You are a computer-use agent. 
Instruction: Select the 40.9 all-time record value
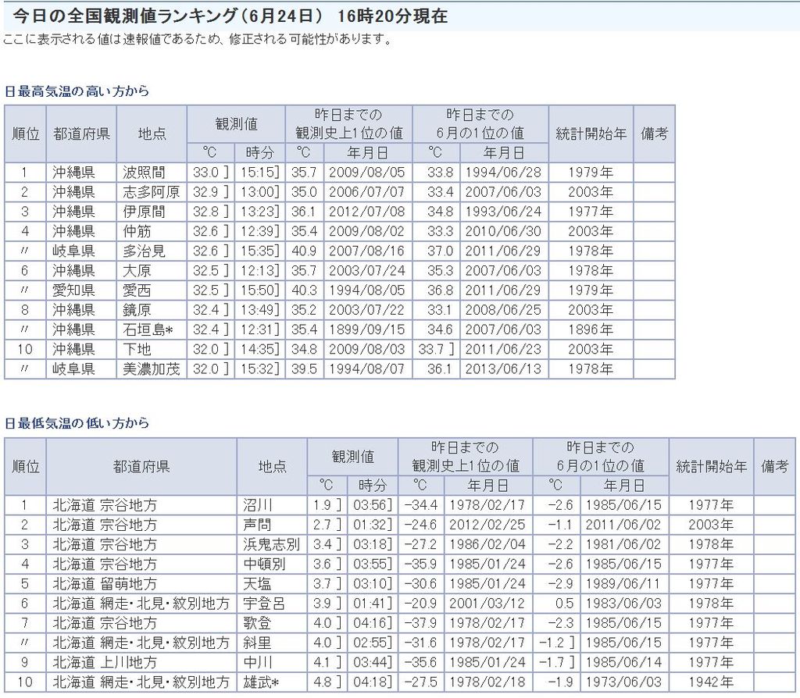pos(303,251)
